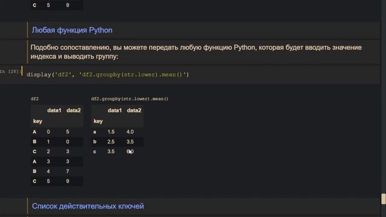Image resolution: width=386 pixels, height=217 pixels.
Task: Select the df2 row B with data1 value 1
Action: pos(57,142)
